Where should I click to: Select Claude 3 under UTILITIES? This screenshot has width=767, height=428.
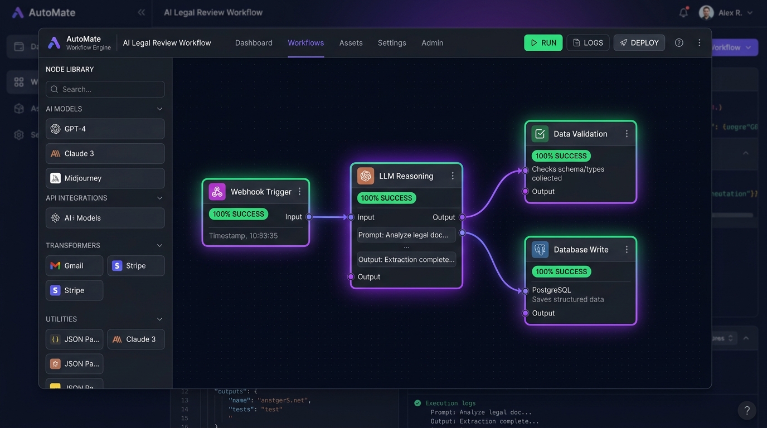click(x=136, y=339)
